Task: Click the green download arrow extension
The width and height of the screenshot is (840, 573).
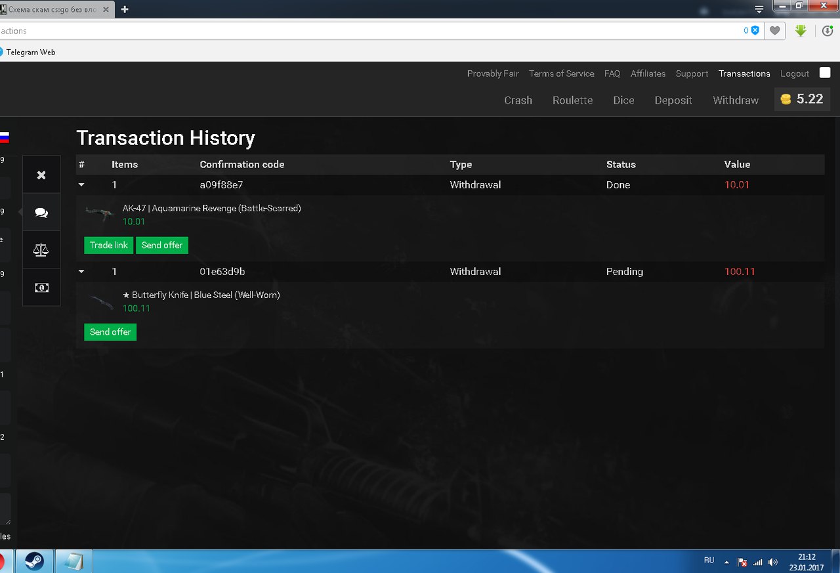Action: (x=801, y=31)
